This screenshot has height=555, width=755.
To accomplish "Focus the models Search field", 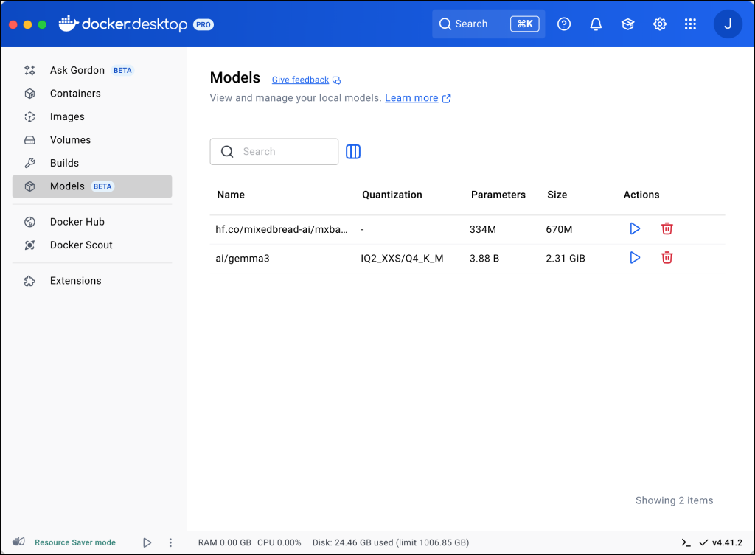I will coord(274,152).
